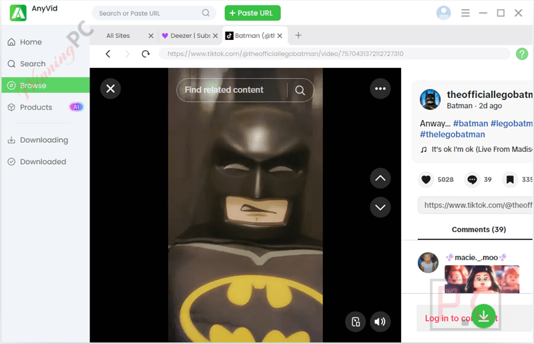The image size is (534, 344).
Task: Open comments via speech bubble icon
Action: tap(472, 179)
